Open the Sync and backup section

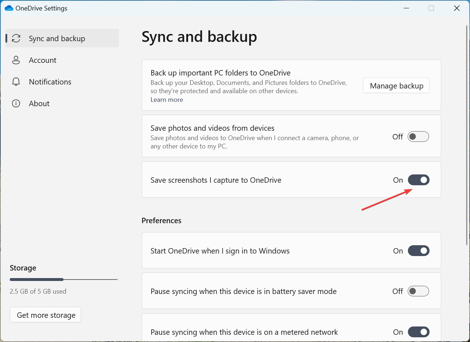pos(62,38)
